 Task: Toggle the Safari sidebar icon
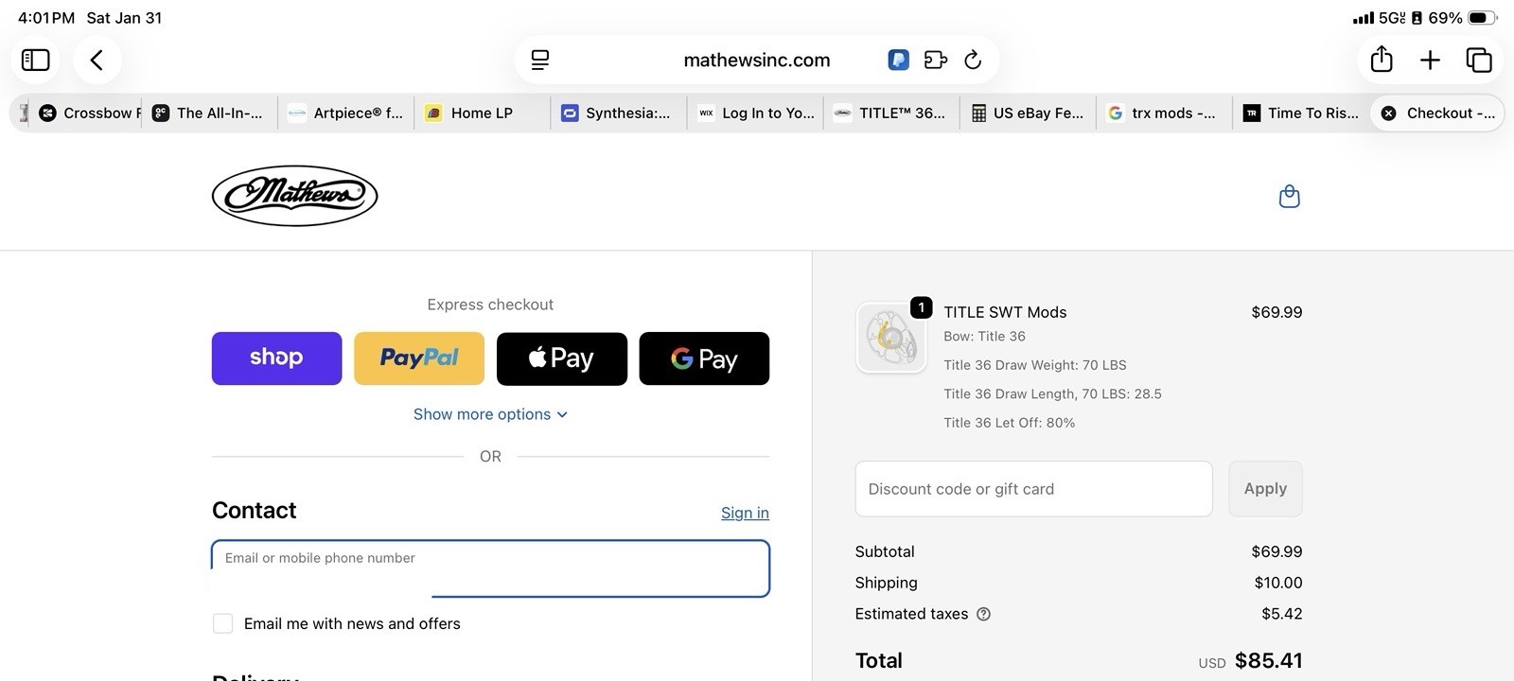[x=36, y=60]
